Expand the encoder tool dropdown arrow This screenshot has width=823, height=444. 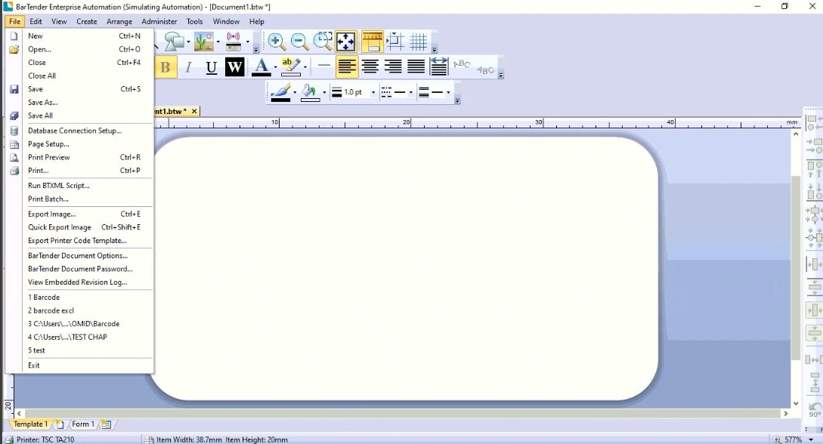point(247,42)
